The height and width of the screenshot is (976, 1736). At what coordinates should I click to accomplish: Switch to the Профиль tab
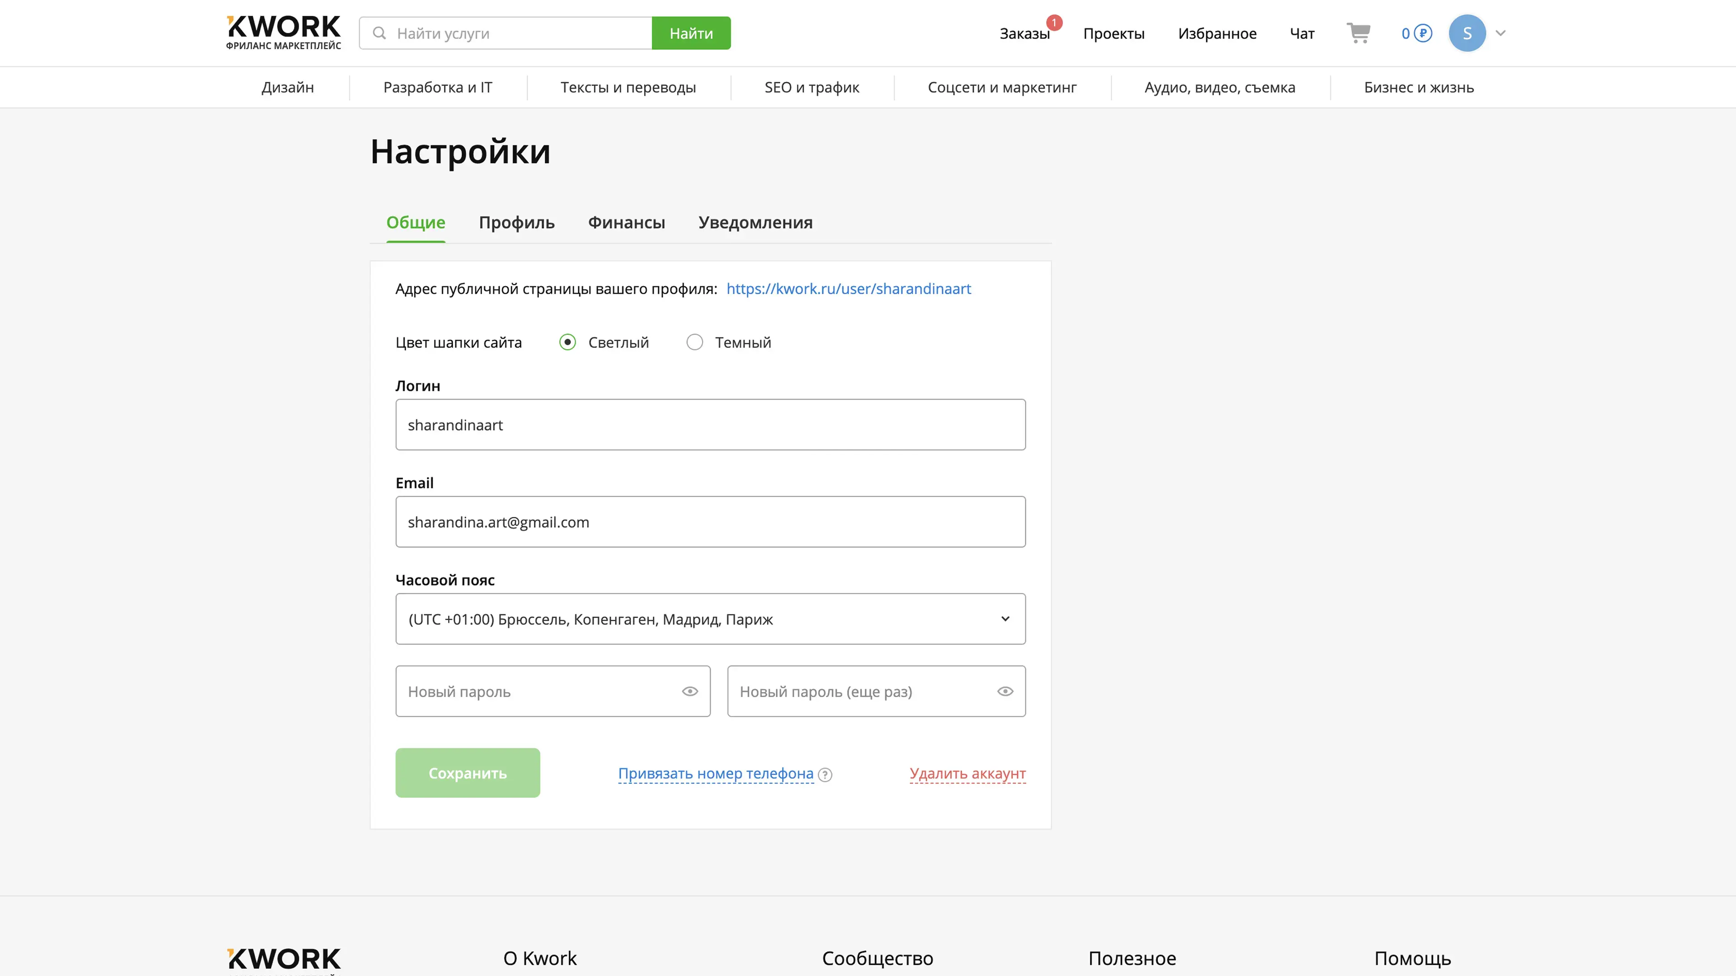pyautogui.click(x=516, y=222)
